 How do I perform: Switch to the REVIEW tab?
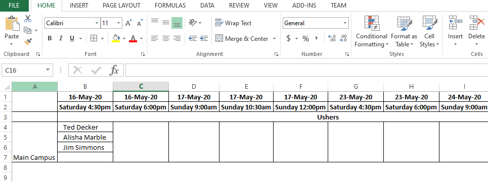(239, 5)
